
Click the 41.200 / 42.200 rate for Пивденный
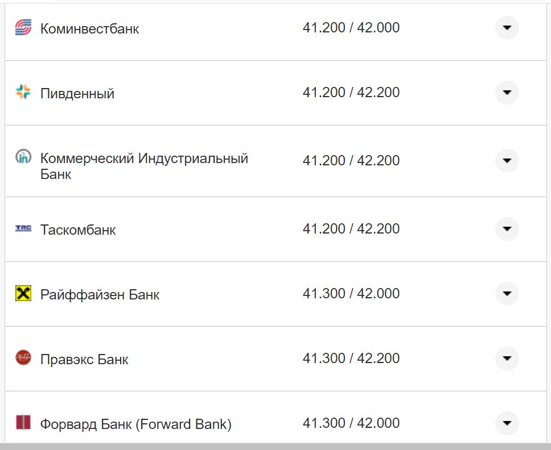(352, 92)
